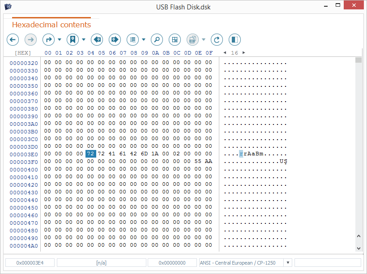This screenshot has height=274, width=367.
Task: Open the copy/save dropdown arrow
Action: pos(204,39)
